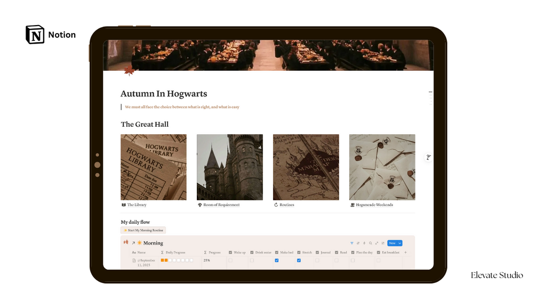The width and height of the screenshot is (536, 301).
Task: Click the castle tower card image
Action: point(230,167)
